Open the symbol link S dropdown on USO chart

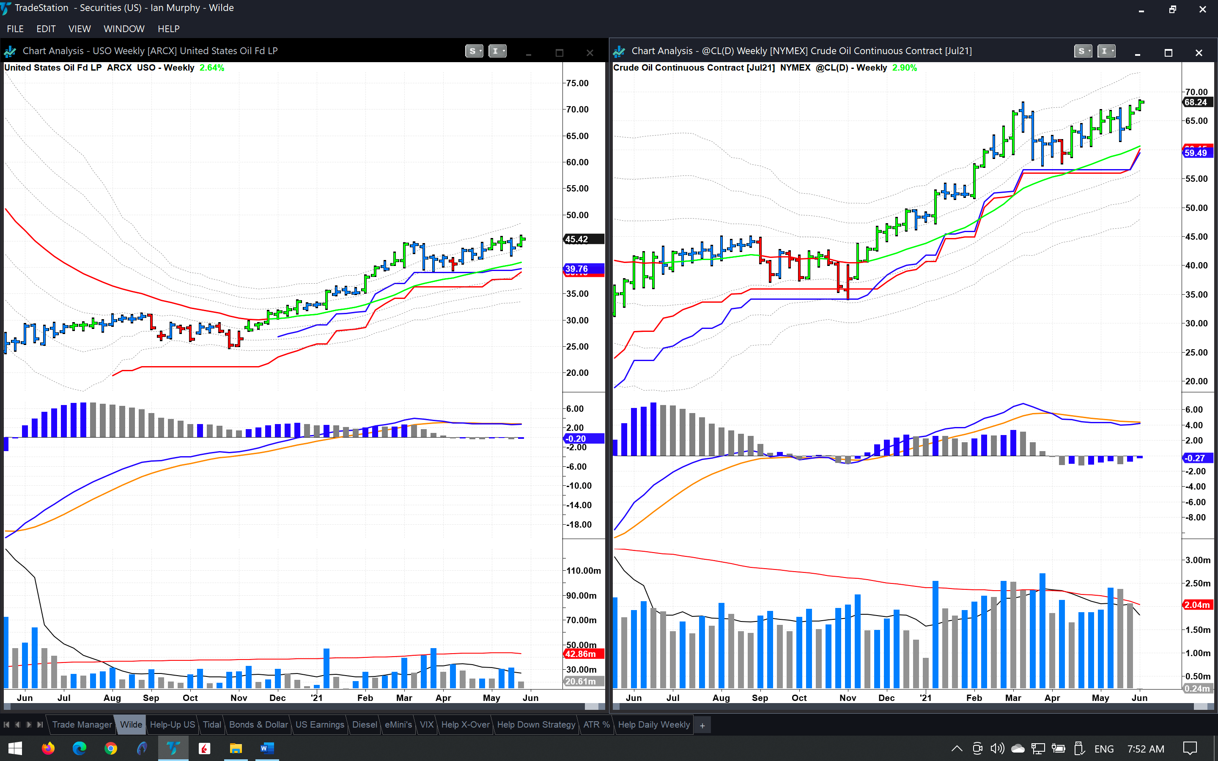click(474, 51)
